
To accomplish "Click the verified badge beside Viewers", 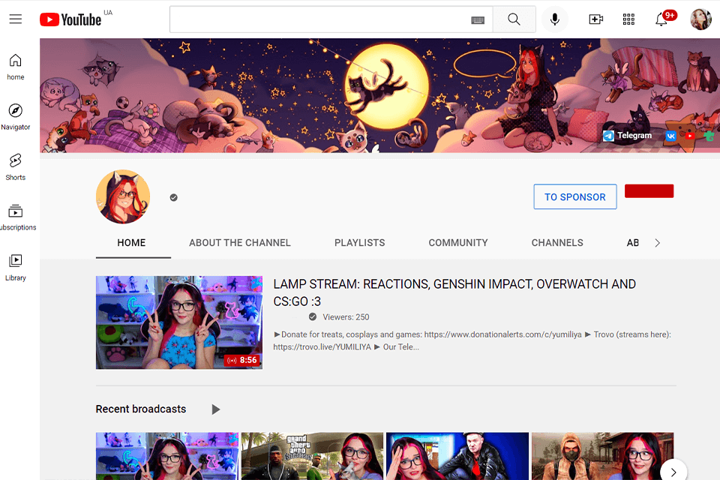I will pos(313,317).
